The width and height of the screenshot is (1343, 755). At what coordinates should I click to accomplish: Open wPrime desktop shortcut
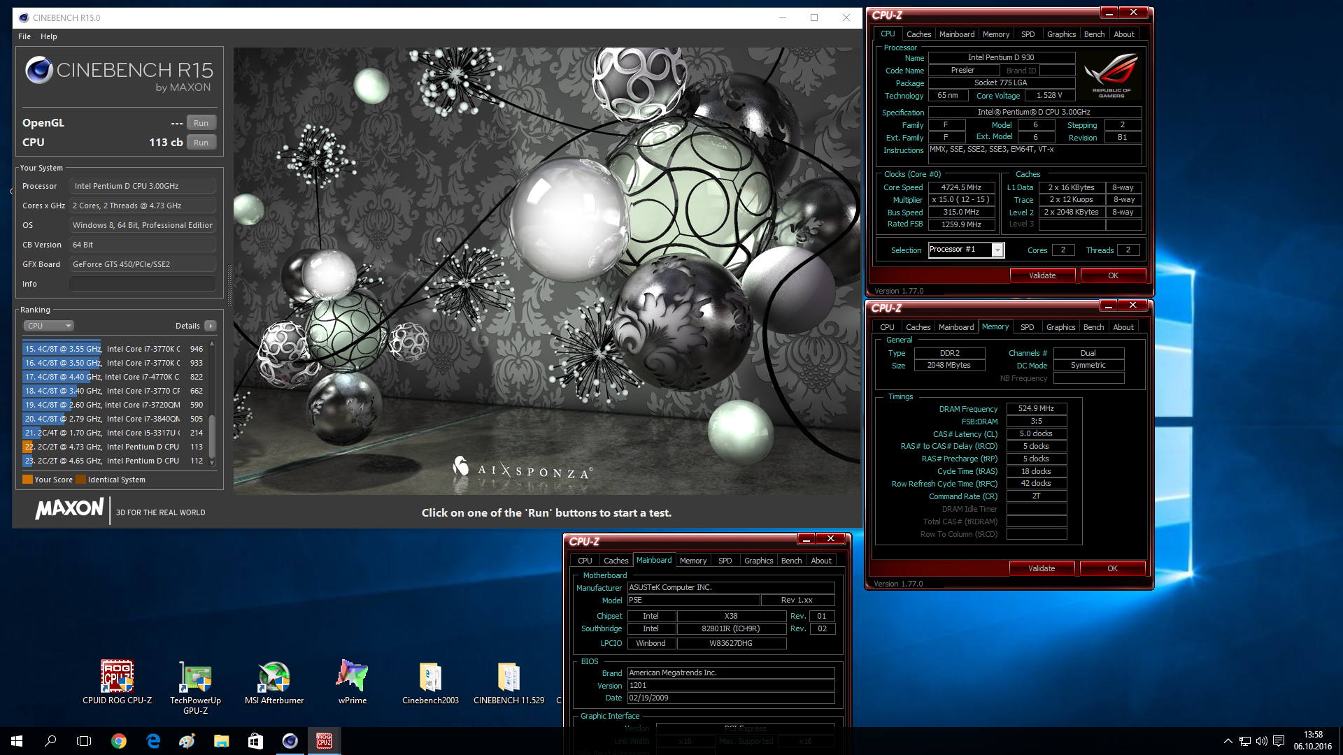pyautogui.click(x=352, y=682)
